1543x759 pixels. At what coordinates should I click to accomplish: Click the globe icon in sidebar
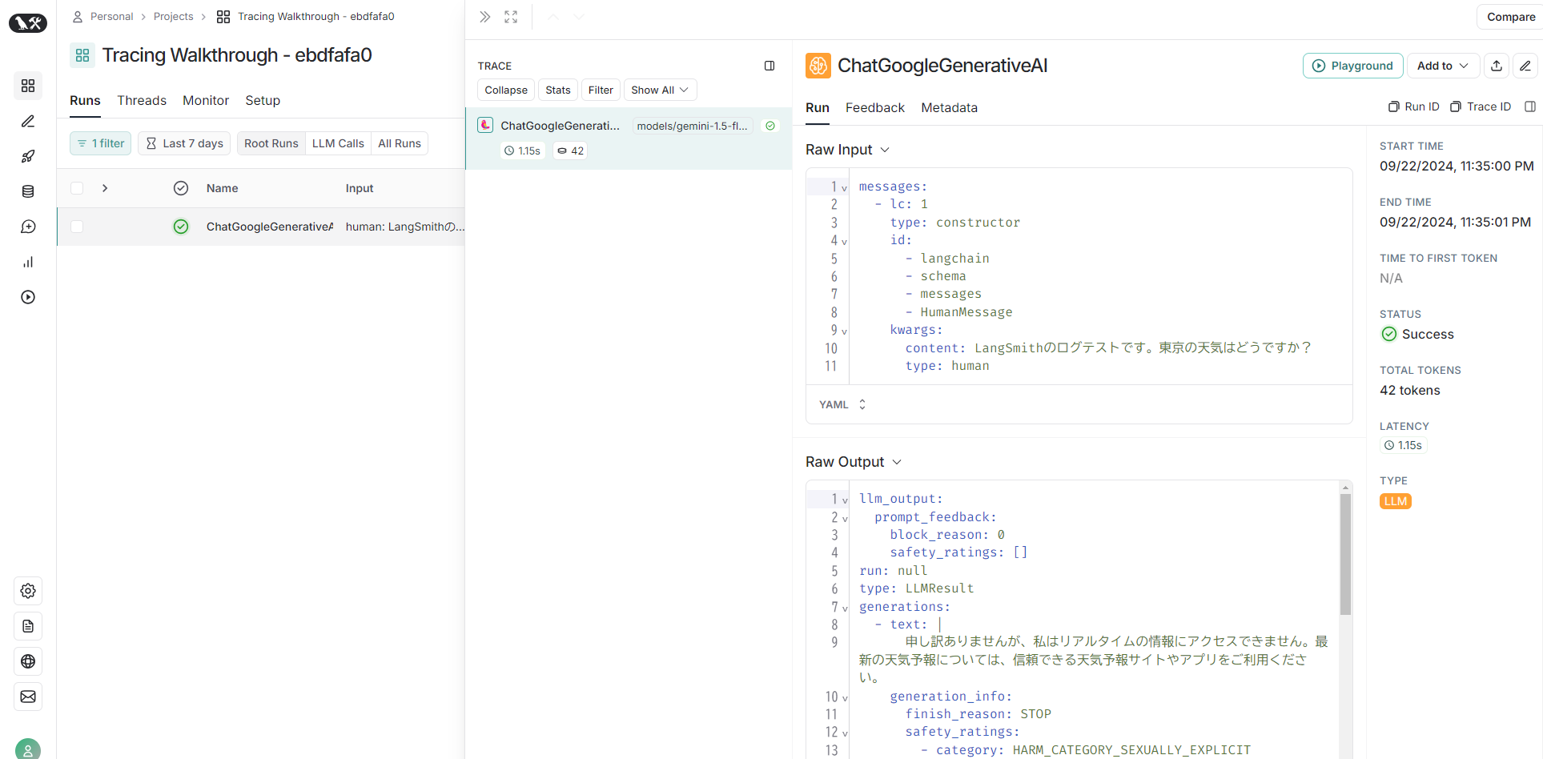click(28, 661)
